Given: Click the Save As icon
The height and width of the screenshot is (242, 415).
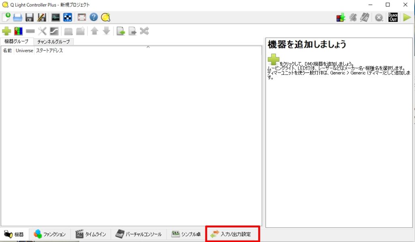Looking at the screenshot, I should [x=42, y=17].
